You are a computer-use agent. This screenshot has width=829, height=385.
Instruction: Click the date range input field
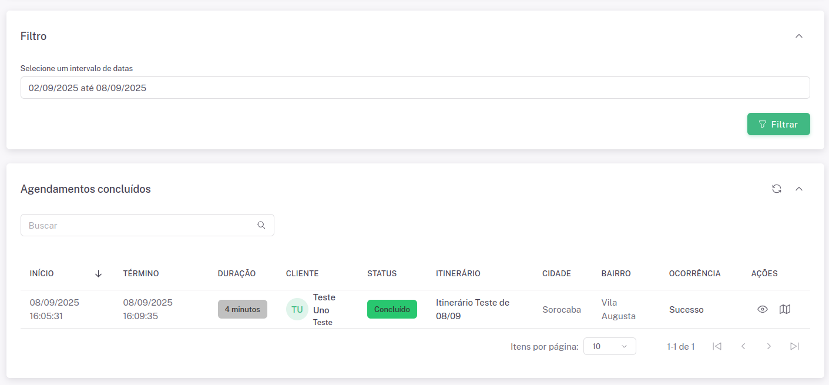tap(415, 88)
